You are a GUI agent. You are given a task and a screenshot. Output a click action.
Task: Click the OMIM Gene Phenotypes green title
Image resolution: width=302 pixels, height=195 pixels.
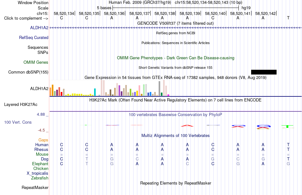(x=175, y=58)
